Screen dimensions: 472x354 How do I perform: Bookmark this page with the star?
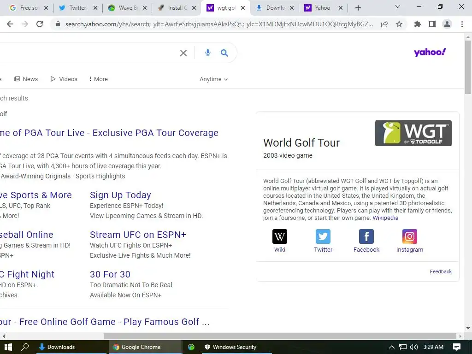tap(399, 24)
